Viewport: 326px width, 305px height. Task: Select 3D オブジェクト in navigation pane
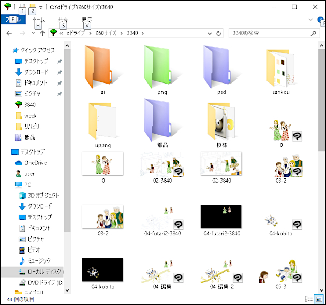39,196
